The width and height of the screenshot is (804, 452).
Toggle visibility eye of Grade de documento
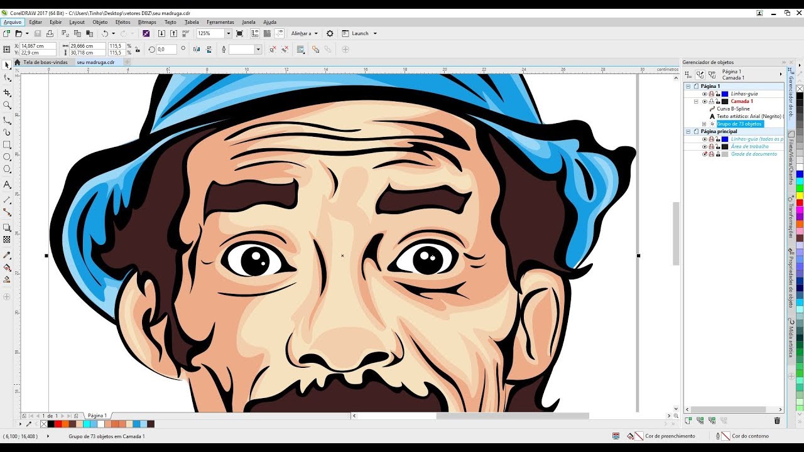[x=704, y=154]
